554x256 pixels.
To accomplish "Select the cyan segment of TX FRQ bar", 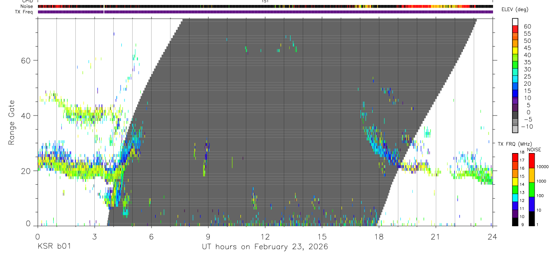I will [x=515, y=198].
